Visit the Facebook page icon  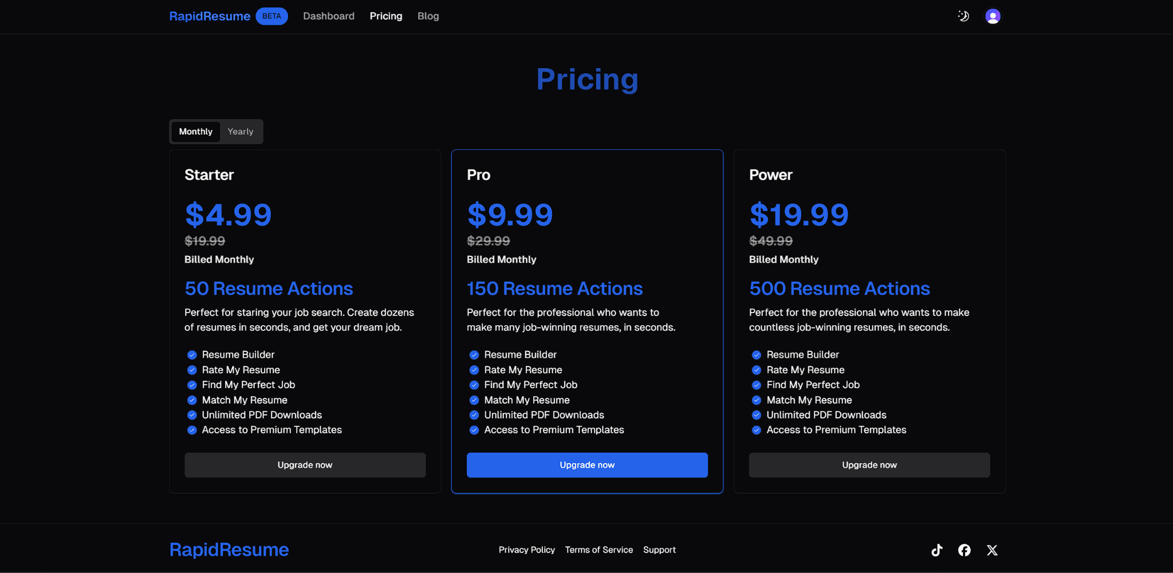tap(965, 550)
